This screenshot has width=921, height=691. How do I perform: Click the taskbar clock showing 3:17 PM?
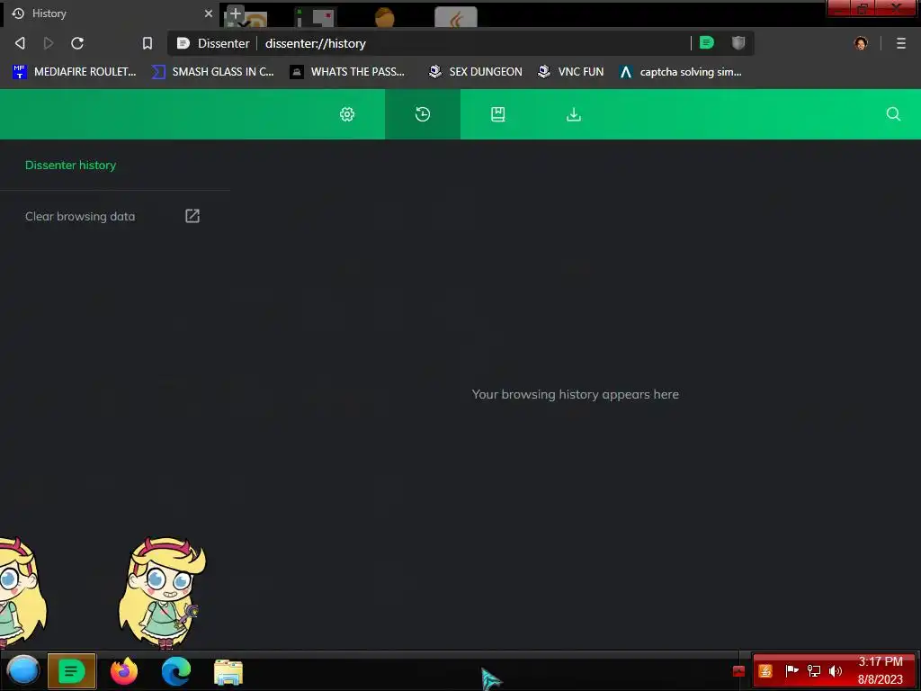[x=880, y=670]
